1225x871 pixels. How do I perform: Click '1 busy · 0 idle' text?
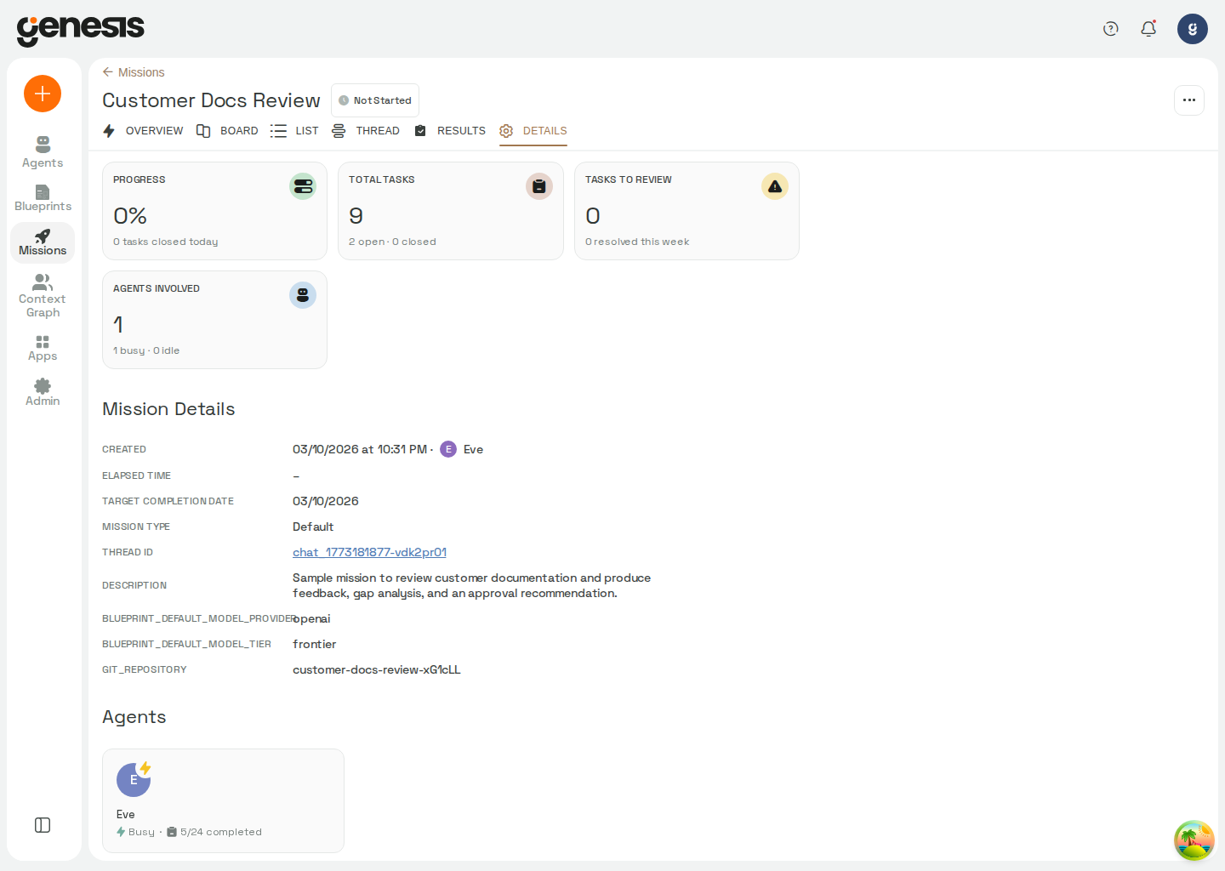pos(146,350)
